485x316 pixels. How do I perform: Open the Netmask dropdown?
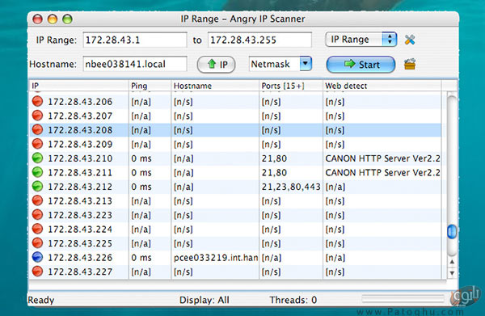click(280, 64)
